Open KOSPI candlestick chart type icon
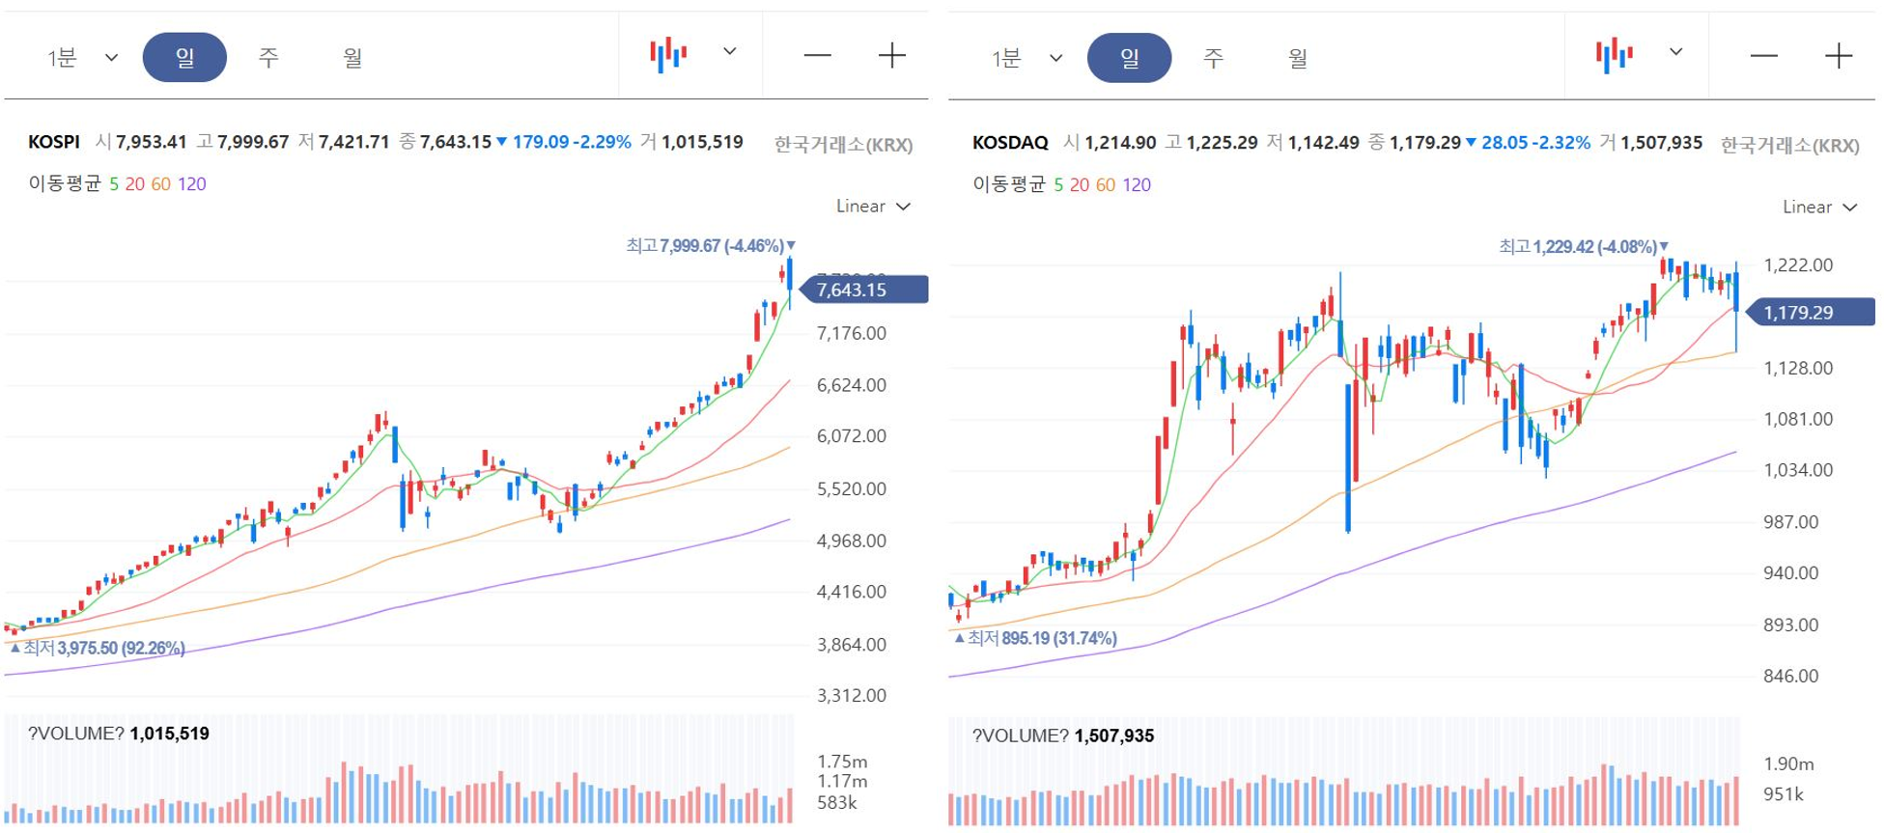The width and height of the screenshot is (1884, 833). (668, 55)
